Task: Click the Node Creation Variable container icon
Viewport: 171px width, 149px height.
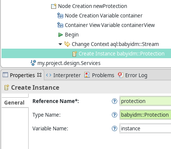Action: (x=60, y=16)
